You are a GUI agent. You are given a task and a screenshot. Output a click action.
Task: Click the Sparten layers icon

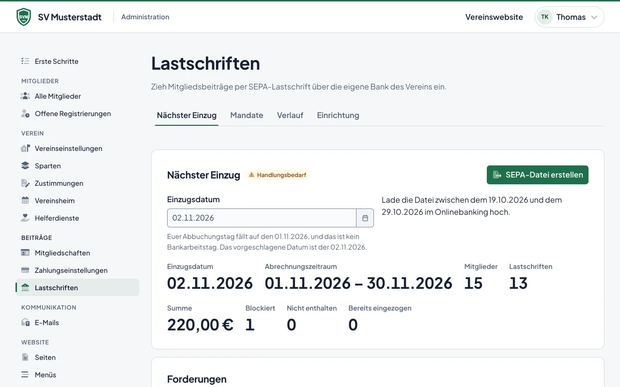[25, 166]
